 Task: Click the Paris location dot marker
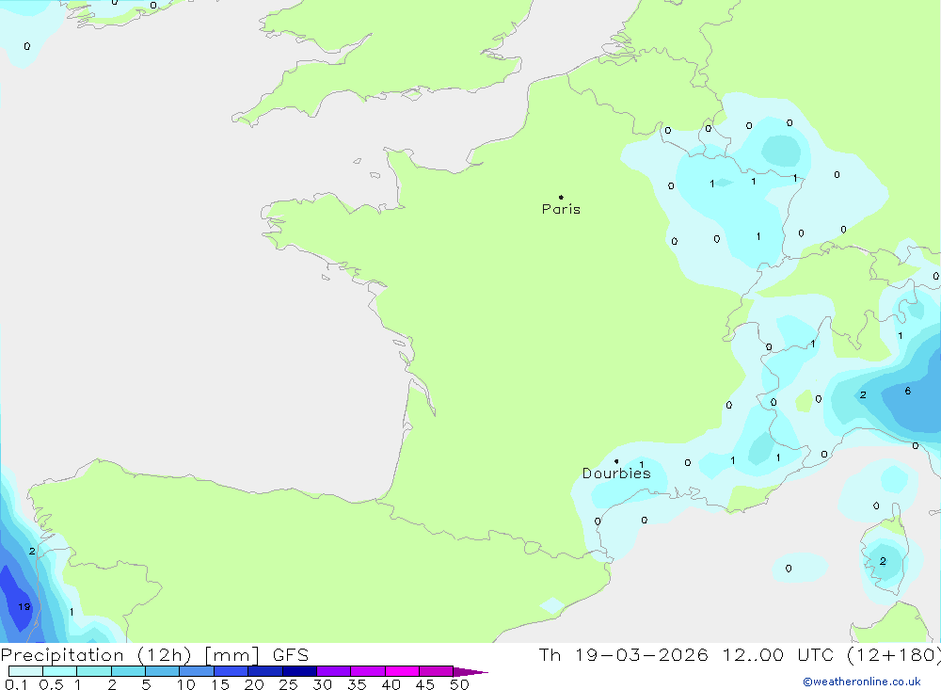(x=561, y=197)
